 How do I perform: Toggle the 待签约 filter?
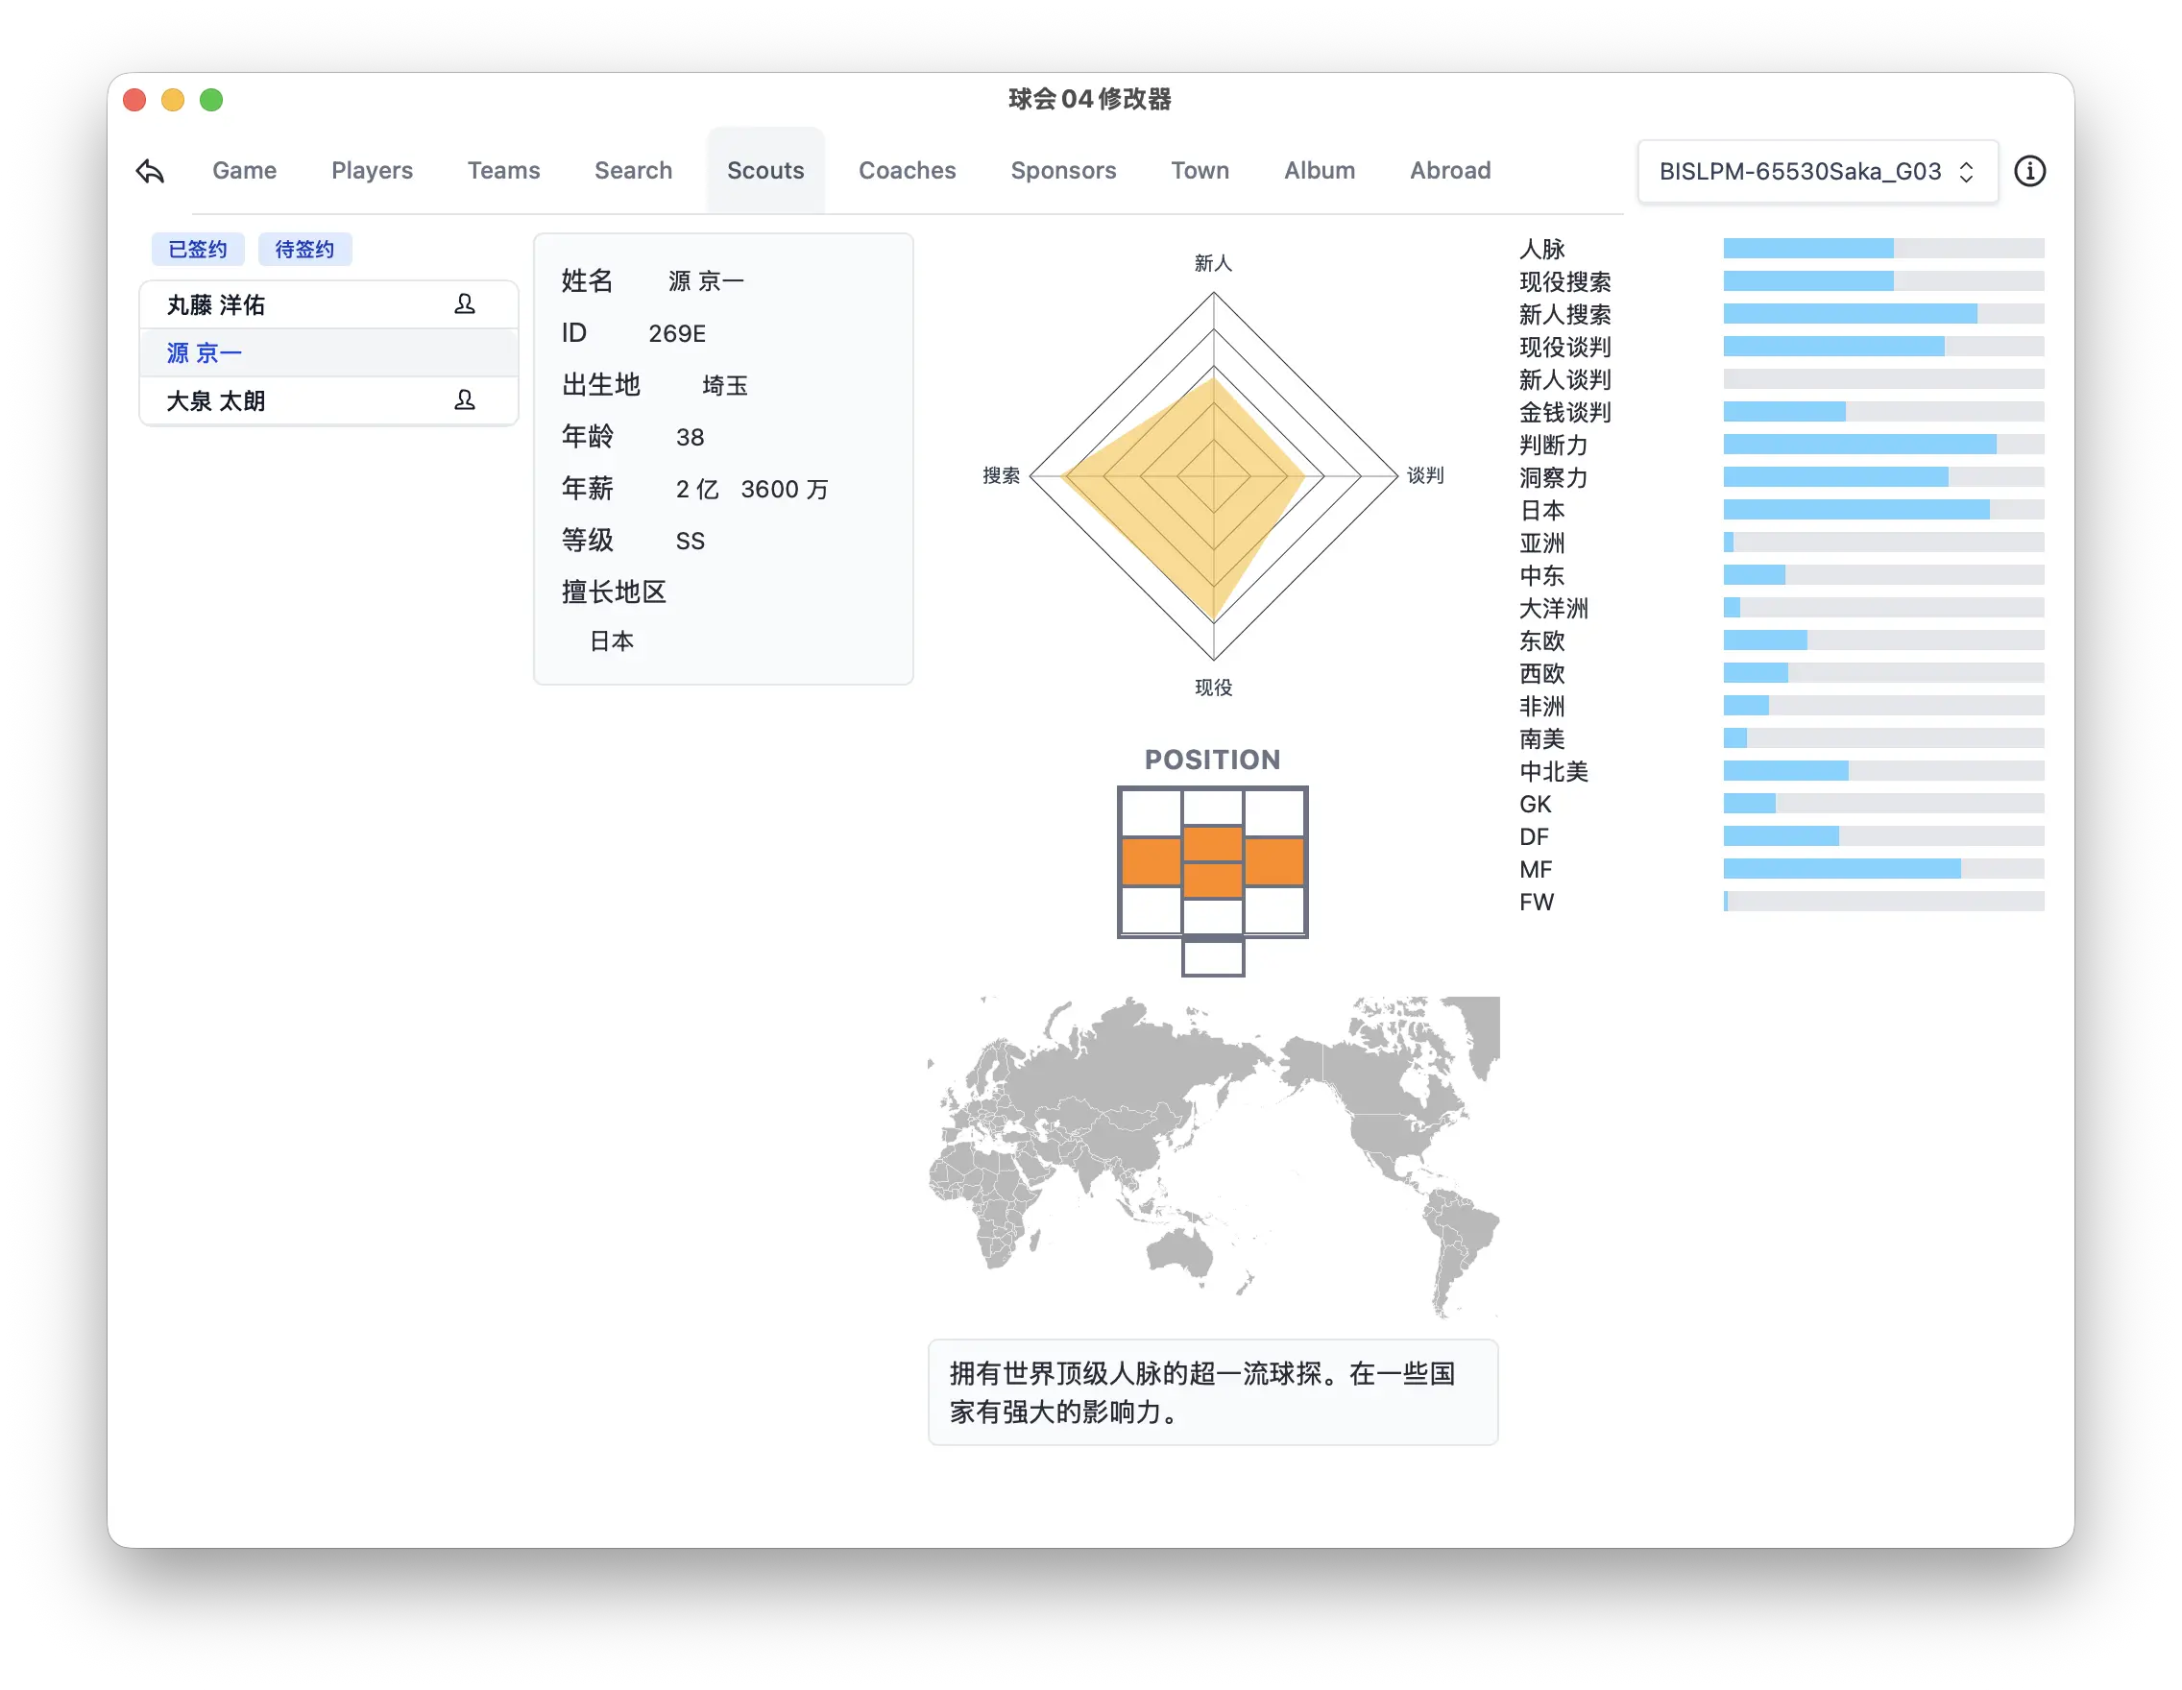click(304, 249)
